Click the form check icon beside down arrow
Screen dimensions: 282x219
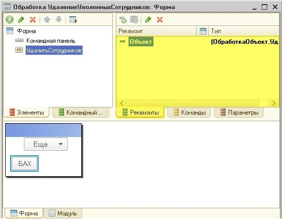tap(73, 20)
